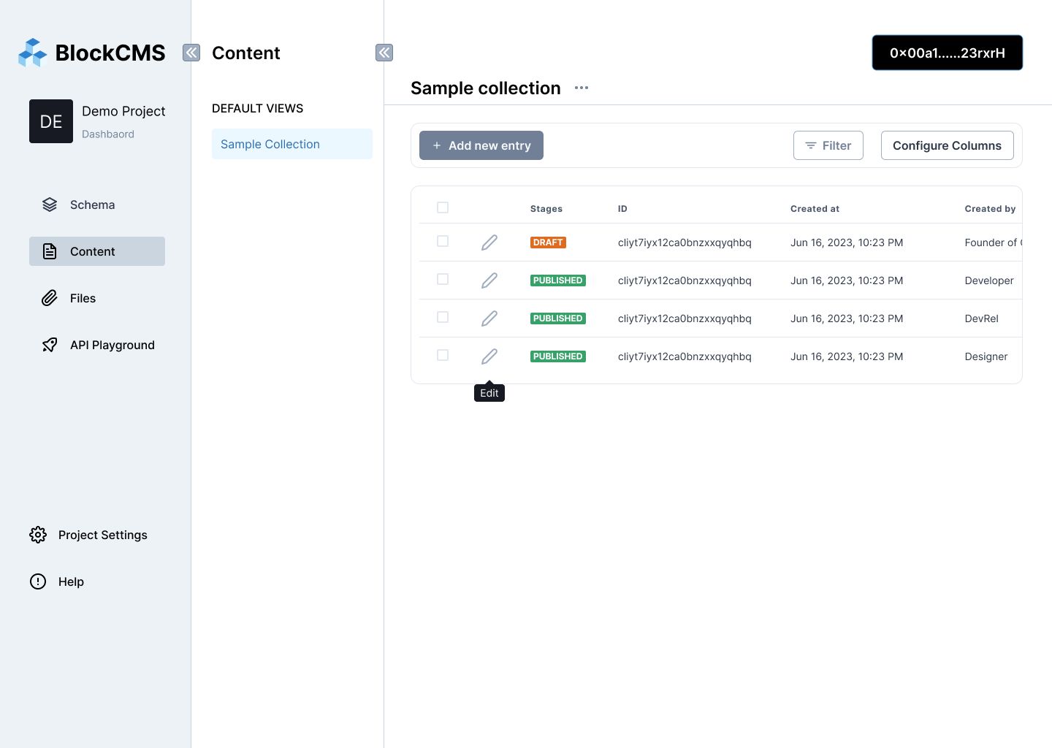Click the DRAFT stage badge
The height and width of the screenshot is (748, 1052).
coord(548,243)
